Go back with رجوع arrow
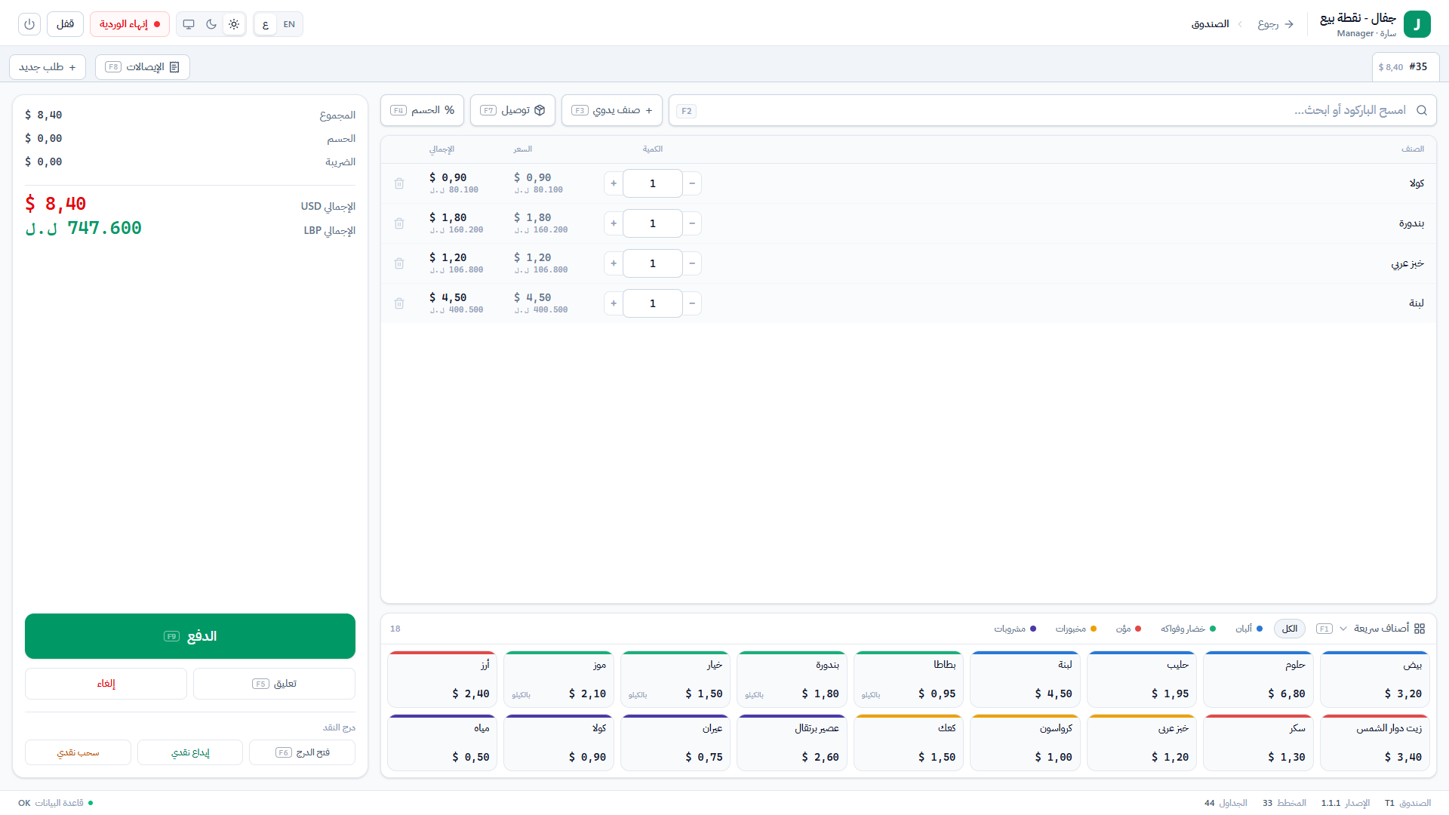 pos(1275,24)
